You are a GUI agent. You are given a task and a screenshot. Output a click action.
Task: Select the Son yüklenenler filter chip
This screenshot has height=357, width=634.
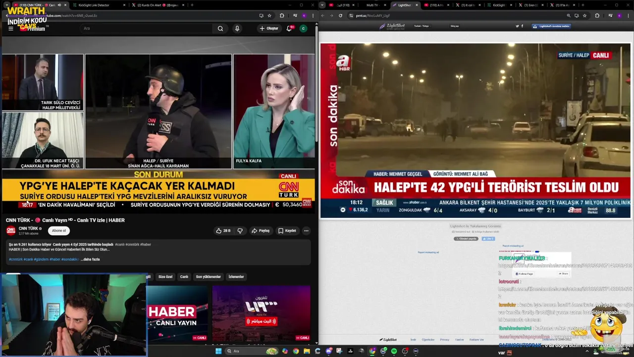click(208, 277)
